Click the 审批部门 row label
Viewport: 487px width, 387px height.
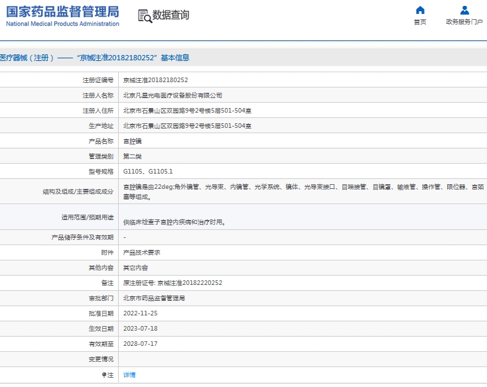102,298
